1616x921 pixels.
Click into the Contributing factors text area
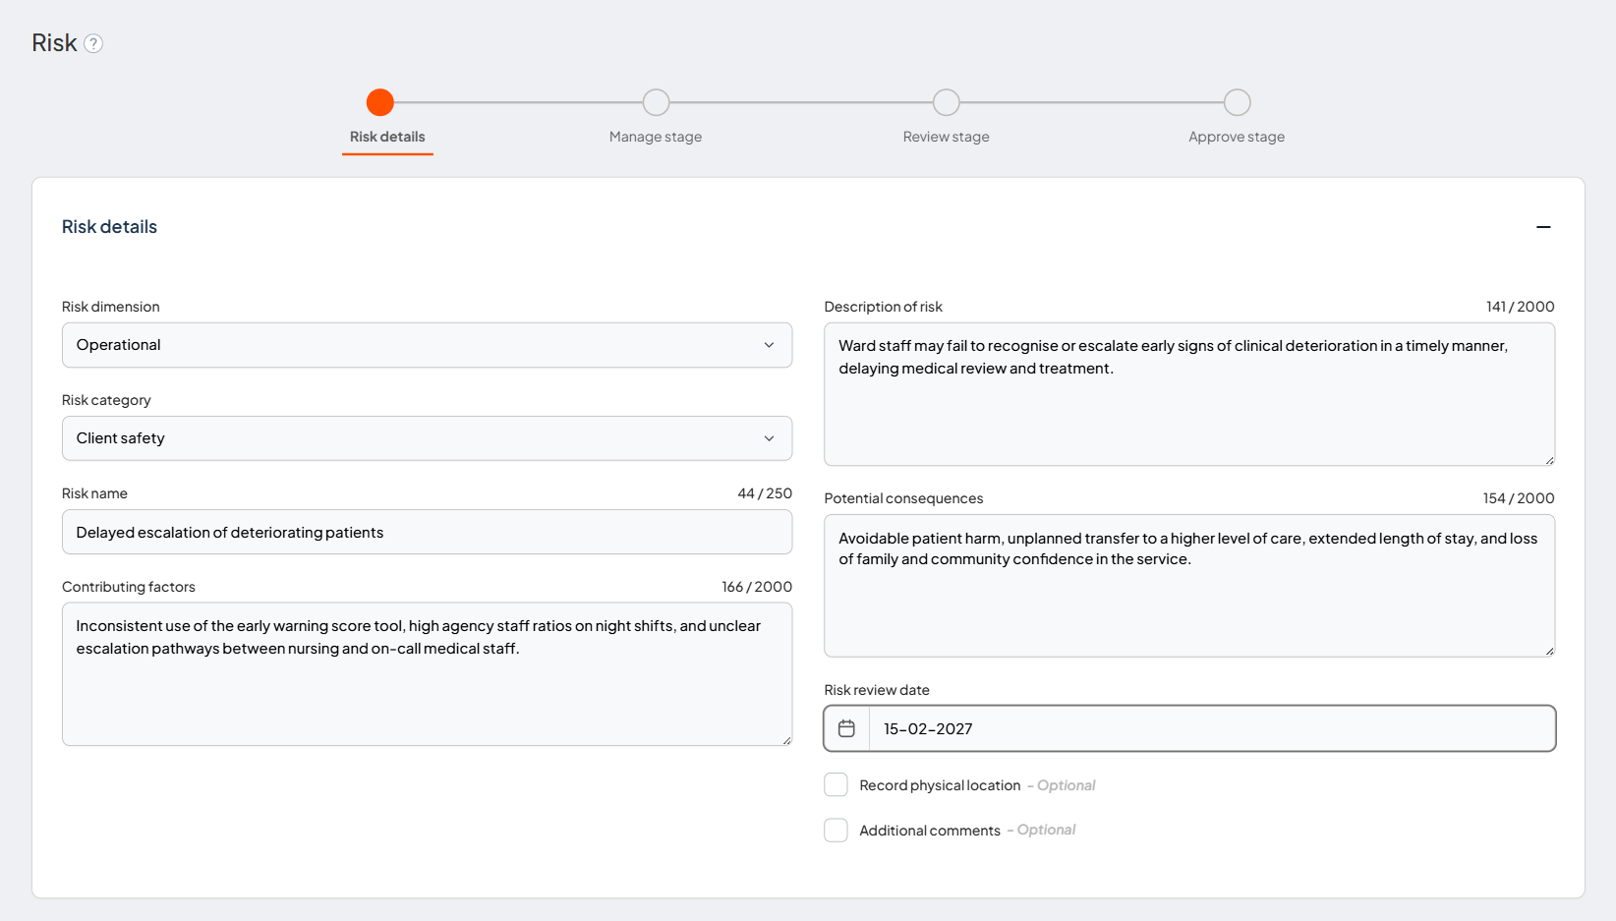[x=427, y=674]
